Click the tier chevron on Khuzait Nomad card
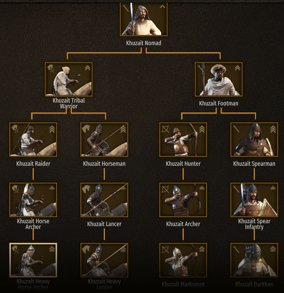This screenshot has height=293, width=284. 162,7
